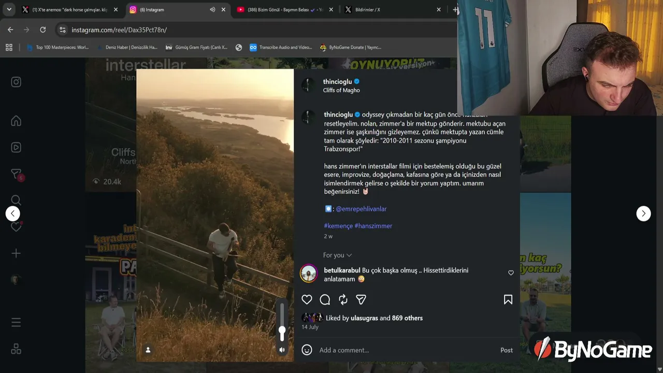Adjust the video volume slider
The height and width of the screenshot is (373, 663).
pyautogui.click(x=282, y=322)
